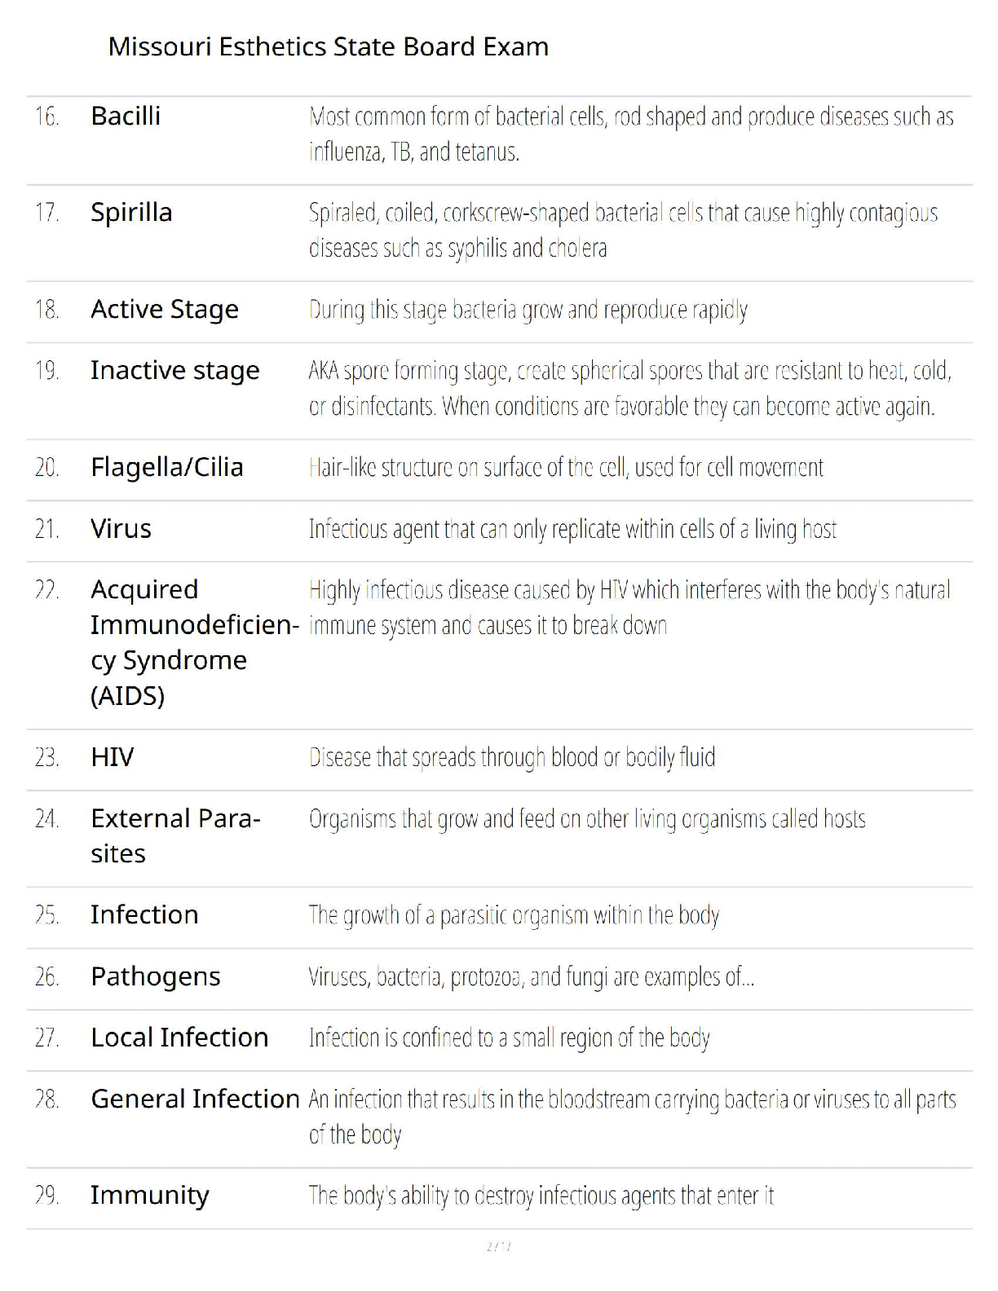This screenshot has width=998, height=1291.
Task: Click the Inactive stage entry
Action: tap(174, 370)
